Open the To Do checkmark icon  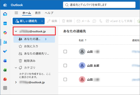pyautogui.click(x=5, y=51)
